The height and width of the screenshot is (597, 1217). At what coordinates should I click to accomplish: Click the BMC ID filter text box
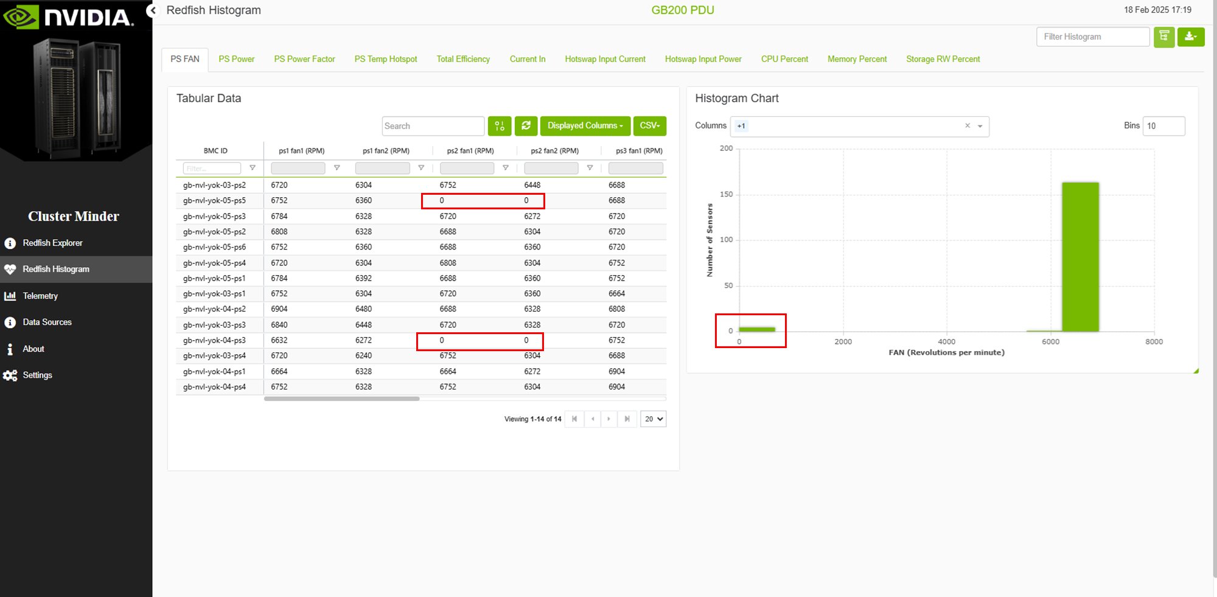coord(212,169)
